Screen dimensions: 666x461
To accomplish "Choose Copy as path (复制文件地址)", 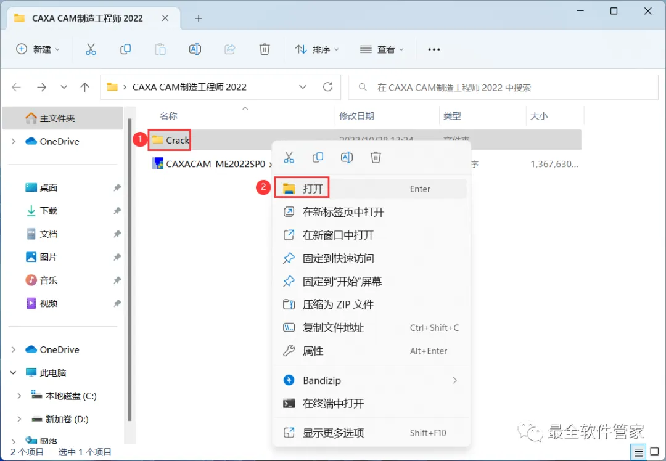I will [x=371, y=327].
